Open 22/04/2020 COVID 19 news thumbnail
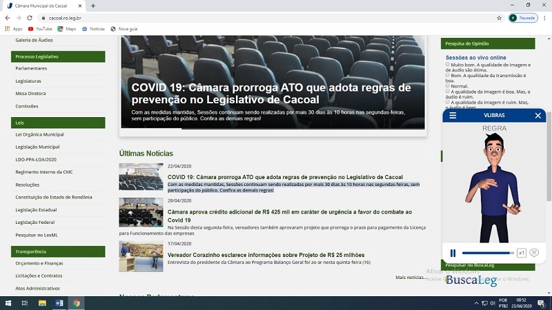Viewport: 552px width, 310px height. click(141, 177)
